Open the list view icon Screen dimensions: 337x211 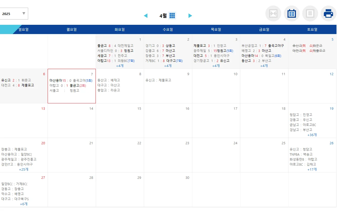point(310,13)
